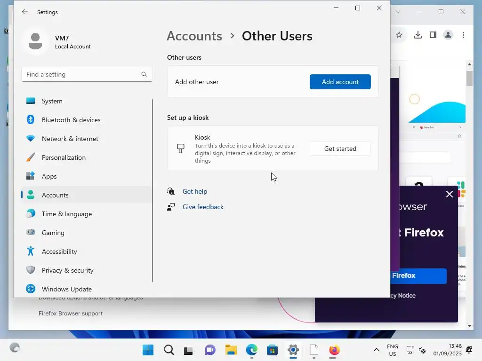
Task: Click the blue Firefox button in popup
Action: [418, 275]
